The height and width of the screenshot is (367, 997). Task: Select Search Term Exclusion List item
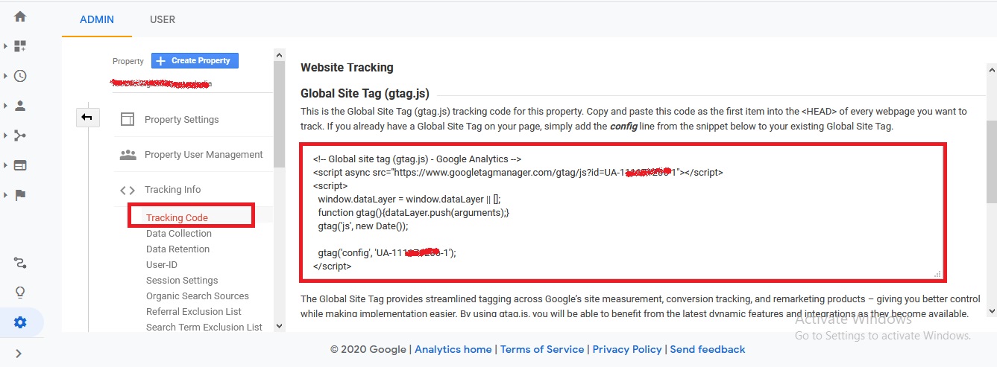204,327
